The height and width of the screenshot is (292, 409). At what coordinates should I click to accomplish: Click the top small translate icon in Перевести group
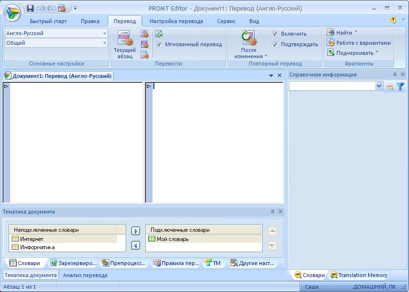point(145,34)
